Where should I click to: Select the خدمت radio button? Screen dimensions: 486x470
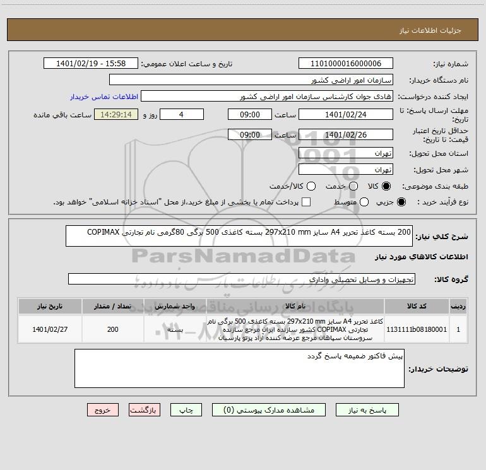[x=353, y=186]
